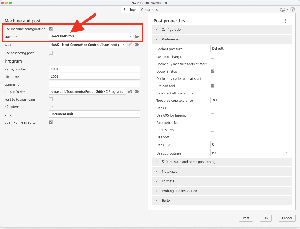Toggle the Optional stop checkbox

(x=212, y=71)
